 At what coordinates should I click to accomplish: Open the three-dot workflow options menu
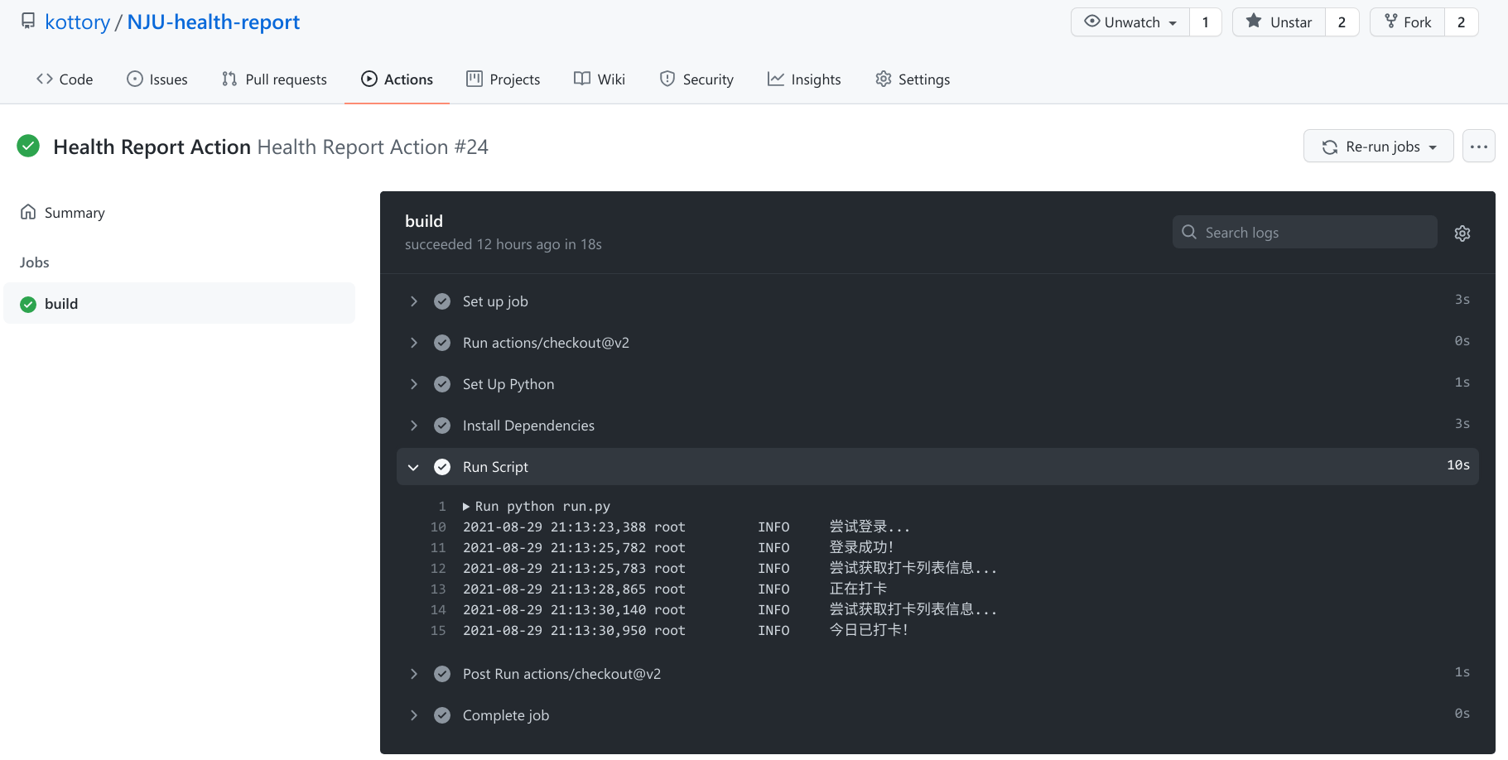pos(1479,147)
